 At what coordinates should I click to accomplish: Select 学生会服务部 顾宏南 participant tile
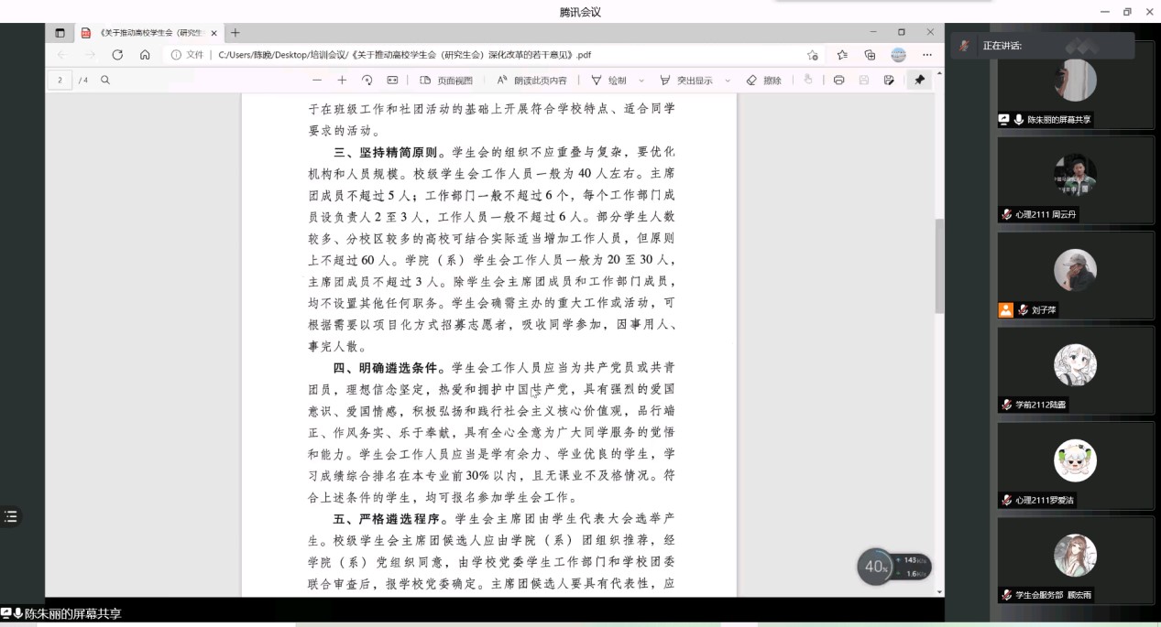click(x=1076, y=560)
